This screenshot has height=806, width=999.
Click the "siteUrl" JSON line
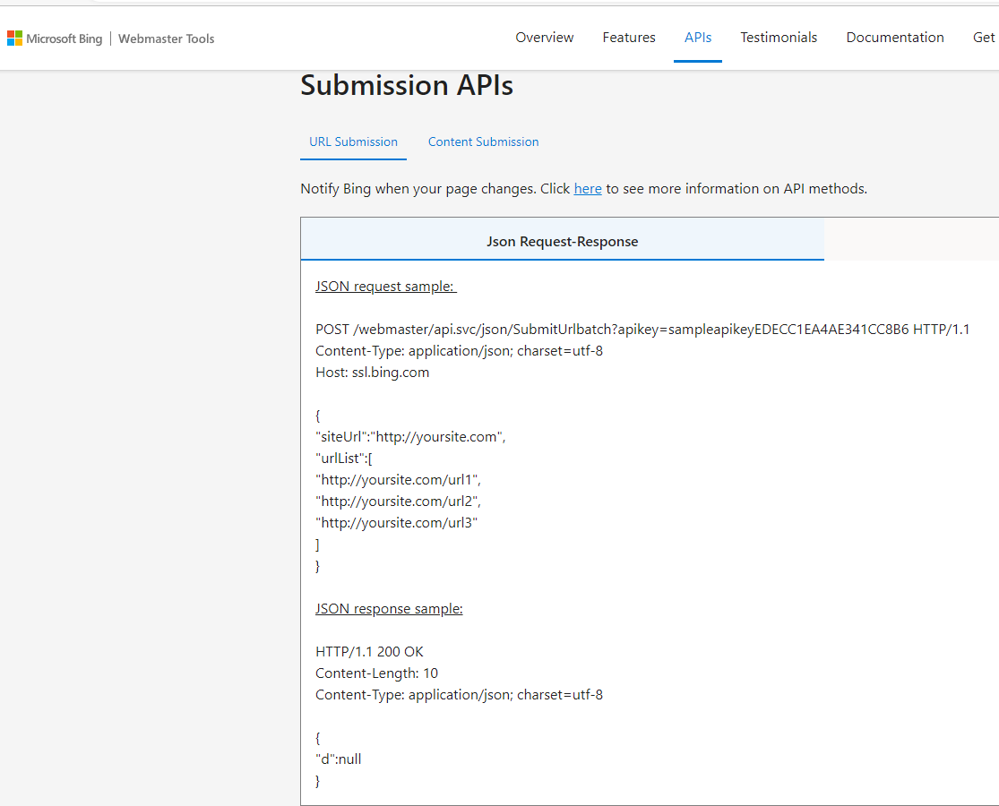(410, 437)
